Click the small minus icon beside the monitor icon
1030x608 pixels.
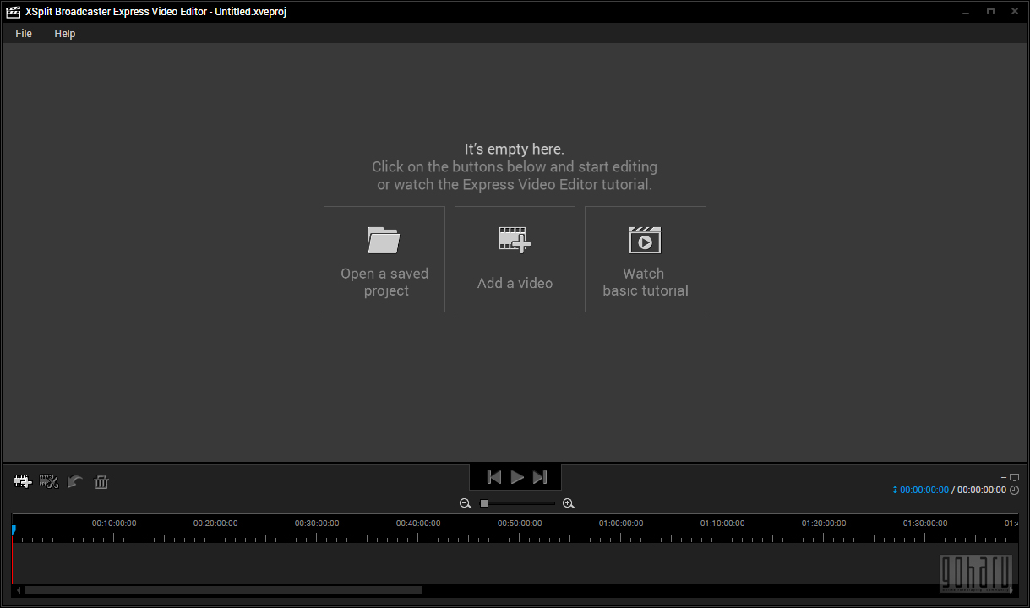pyautogui.click(x=1004, y=478)
